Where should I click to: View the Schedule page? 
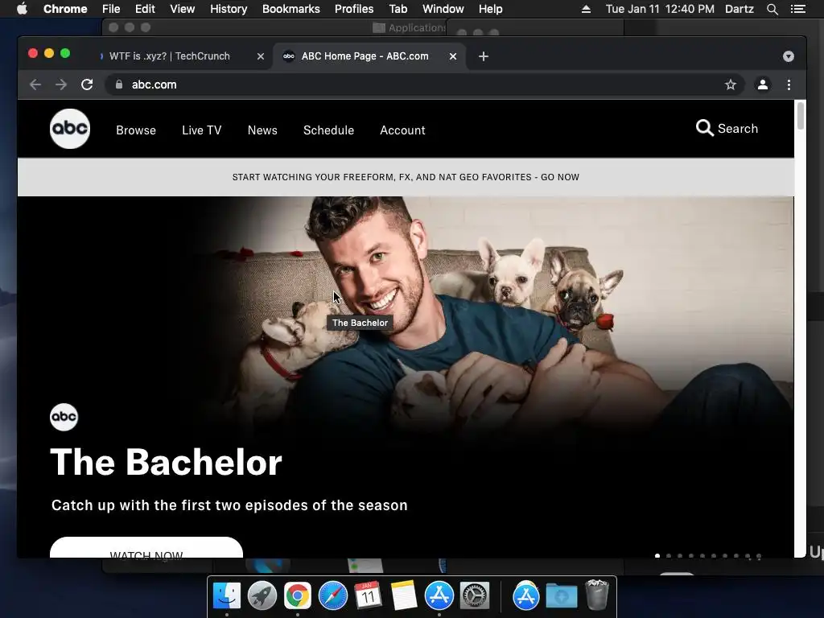329,130
